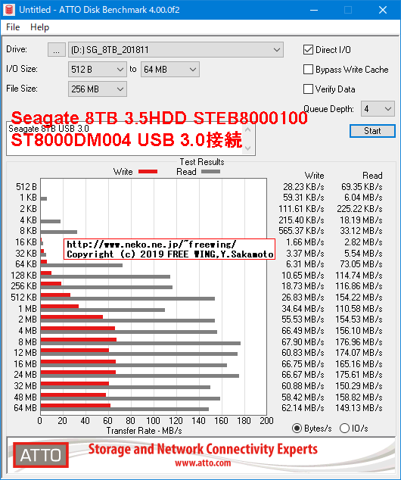Open the I/O Size minimum 512 B dropdown
This screenshot has width=401, height=480.
(98, 70)
